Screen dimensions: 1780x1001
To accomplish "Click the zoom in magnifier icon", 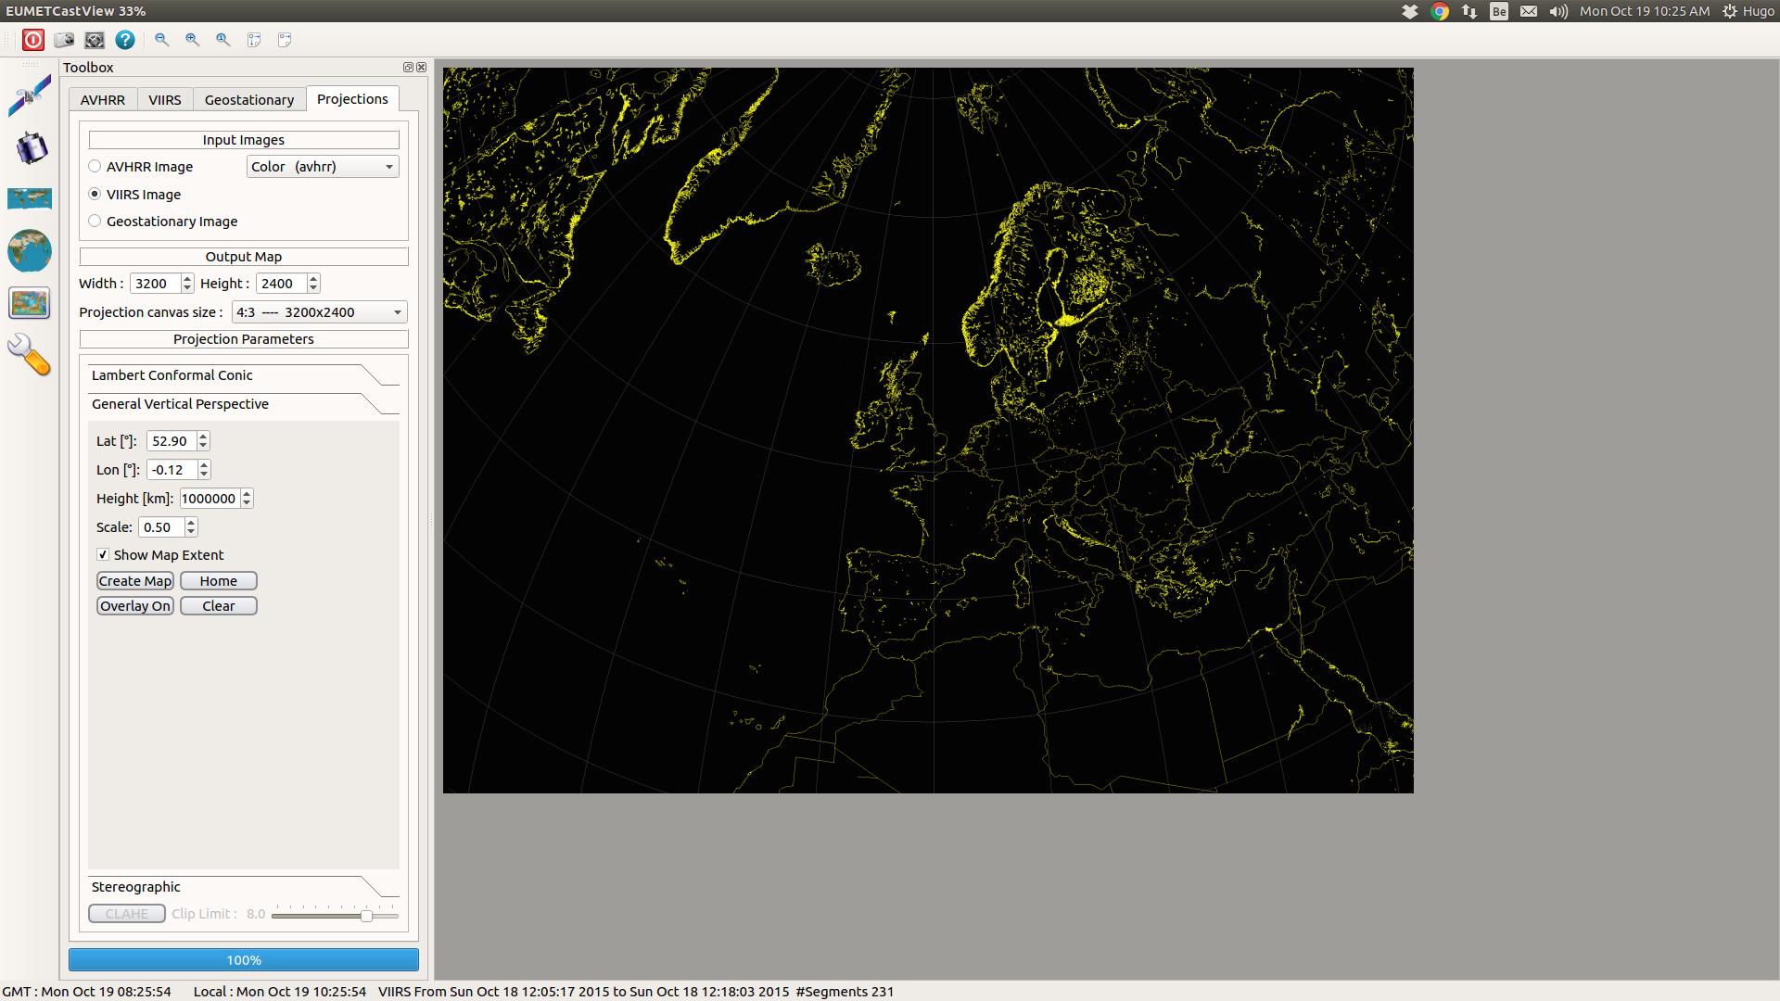I will pos(193,40).
